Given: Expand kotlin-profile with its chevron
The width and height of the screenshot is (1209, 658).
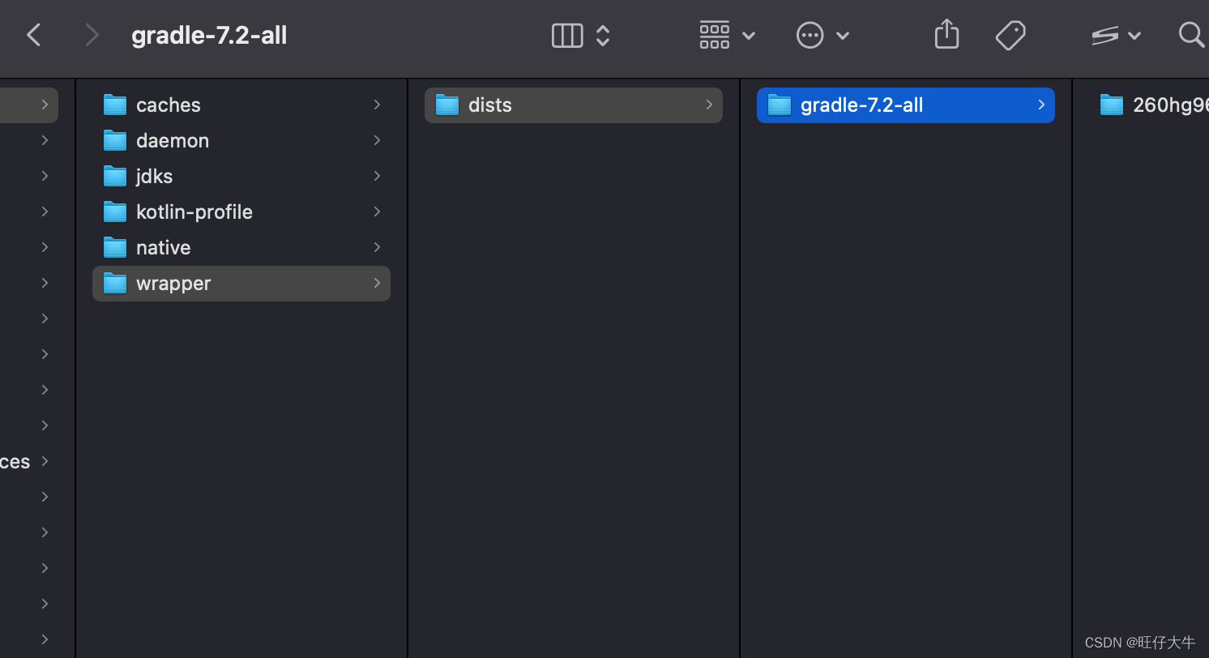Looking at the screenshot, I should [377, 211].
